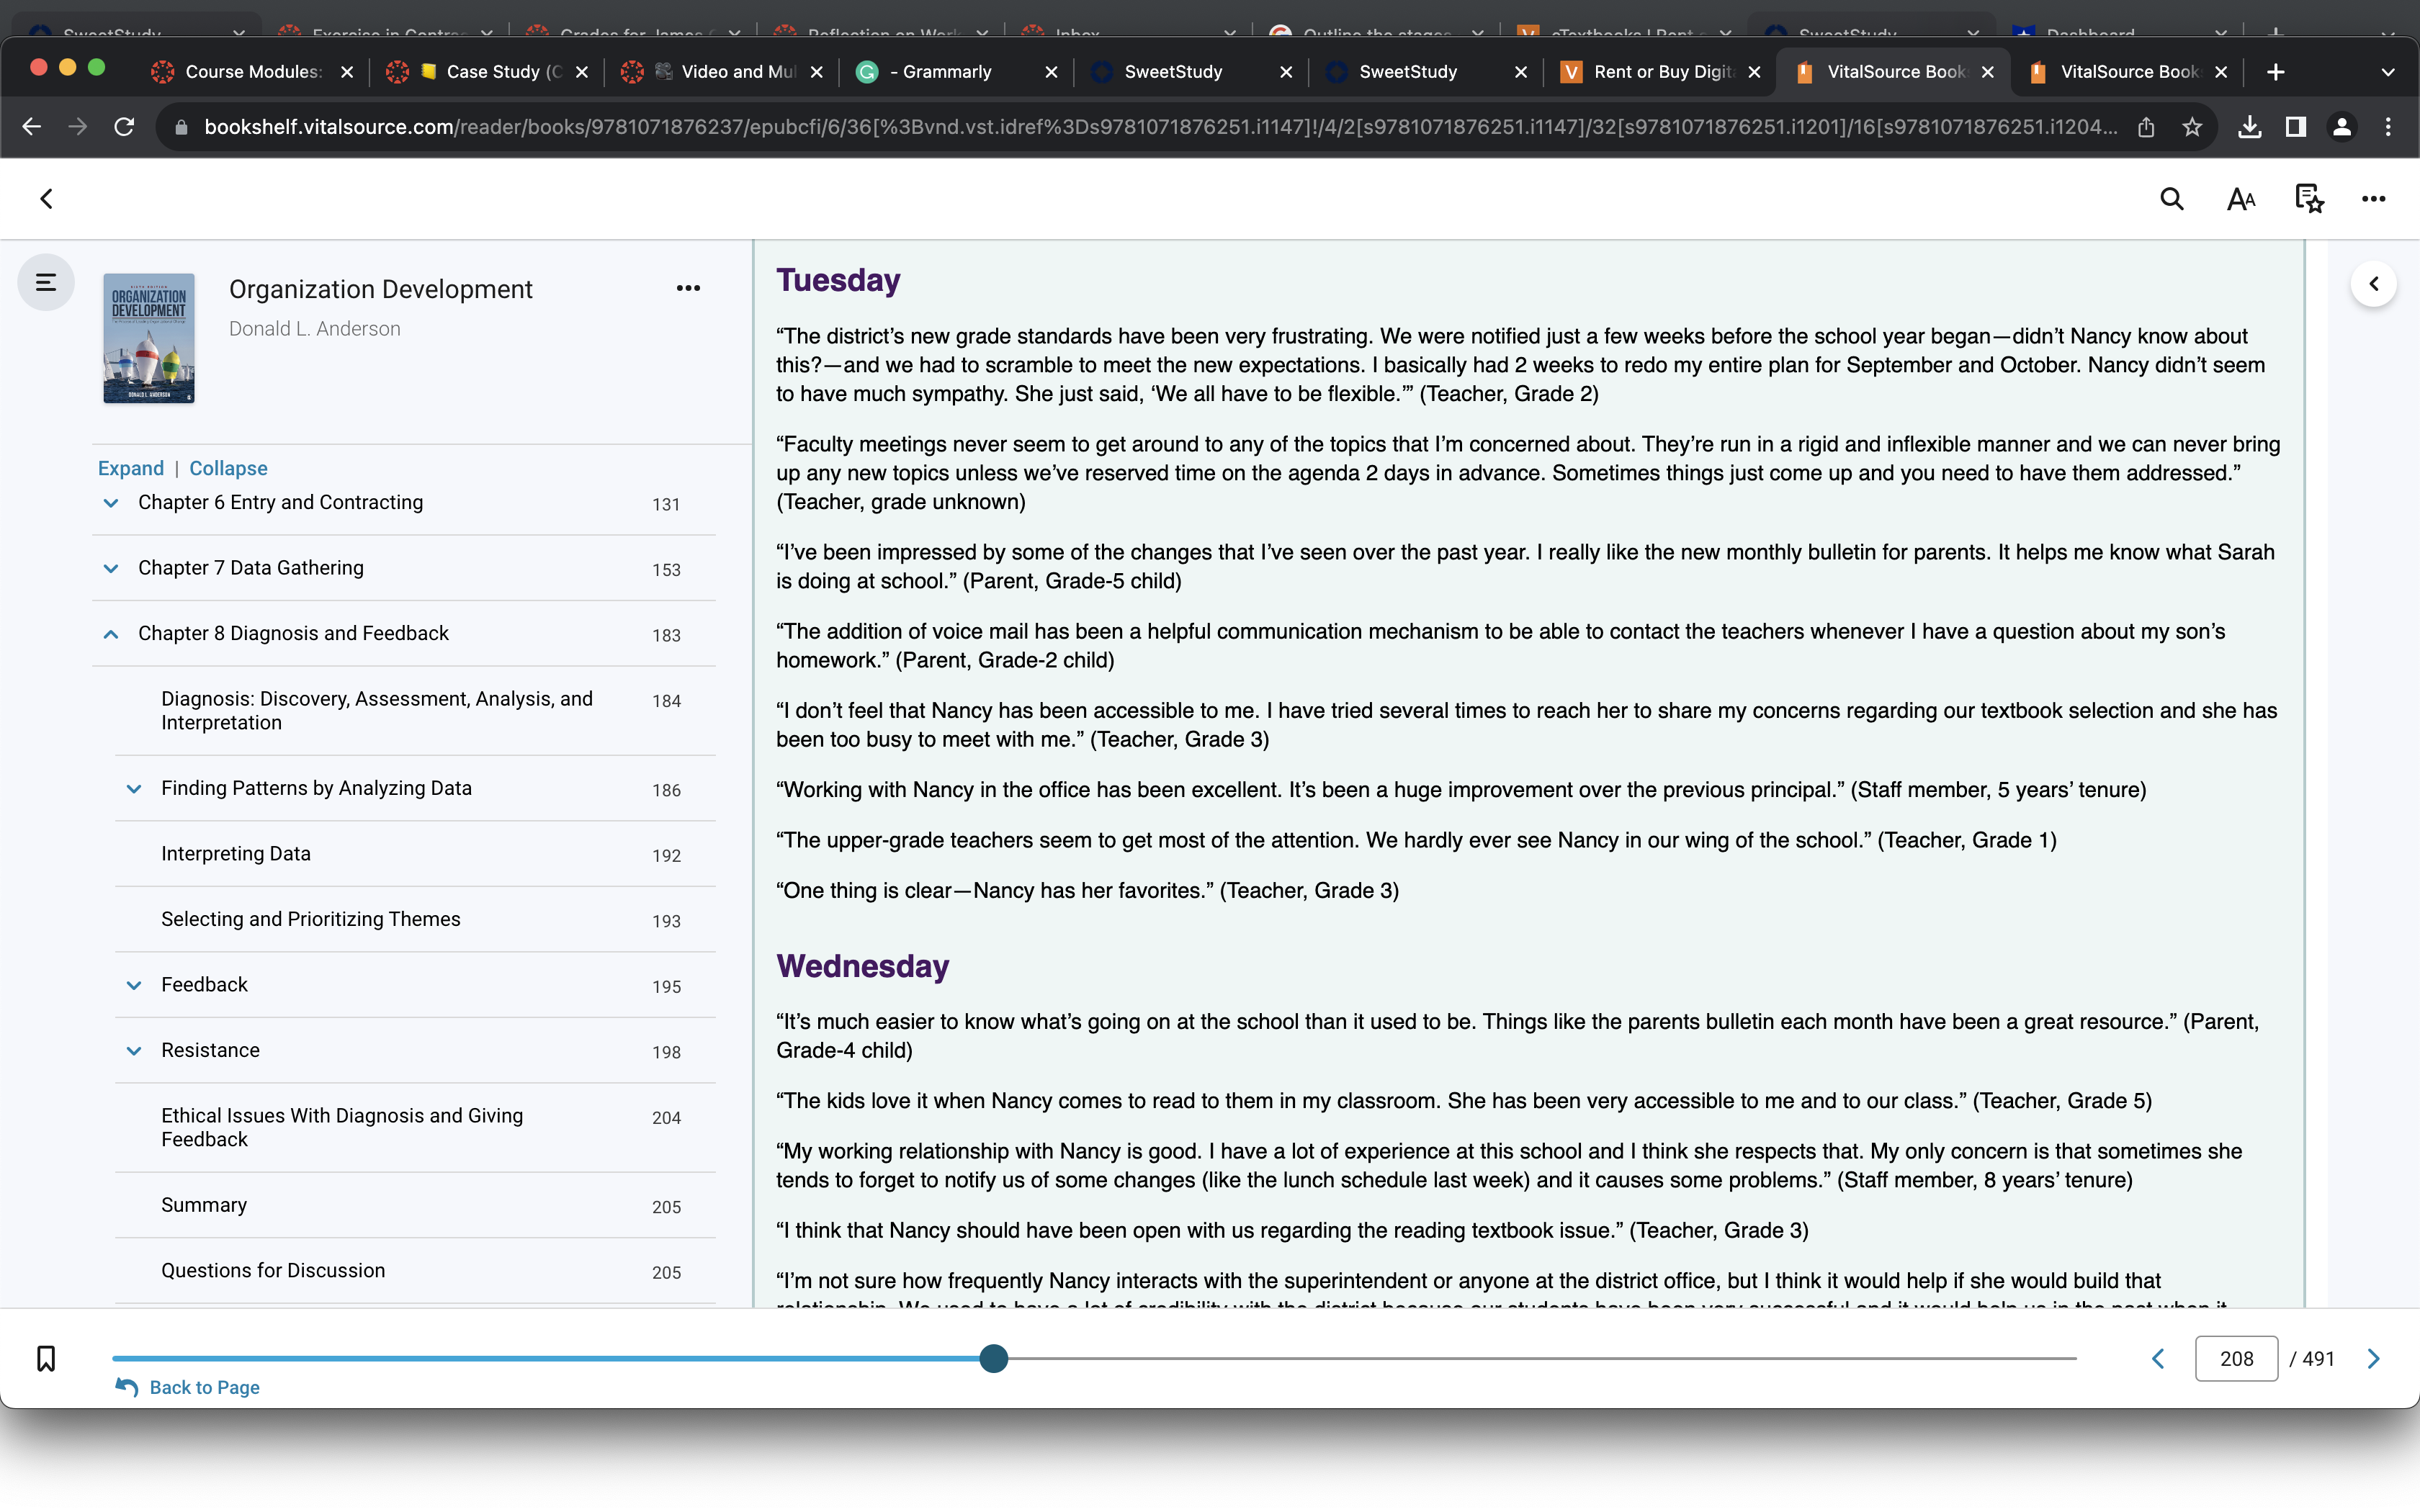Expand the Resistance section chevron
The width and height of the screenshot is (2420, 1512).
[134, 1051]
